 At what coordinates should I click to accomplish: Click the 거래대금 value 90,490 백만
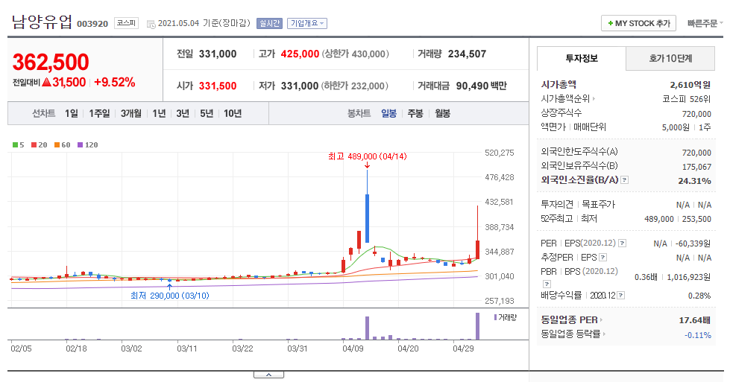click(482, 86)
